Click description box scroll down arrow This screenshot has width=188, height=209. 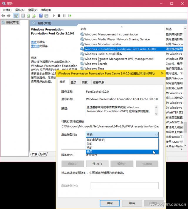tap(157, 114)
